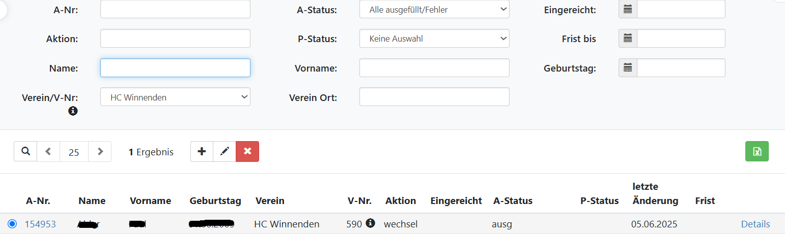This screenshot has width=785, height=237.
Task: Click the magnifier search icon button
Action: pos(25,151)
